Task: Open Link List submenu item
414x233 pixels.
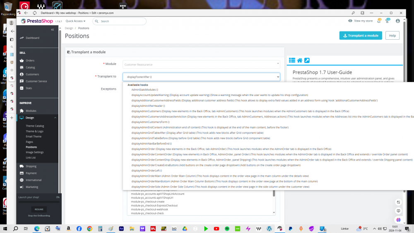Action: [x=31, y=158]
